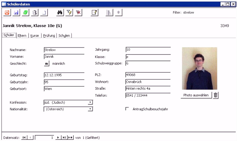Click the greyed books toolbar icon

(109, 12)
